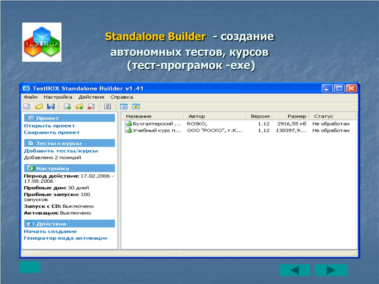Click the new project toolbar icon
Viewport: 379px width, 284px height.
tap(27, 106)
